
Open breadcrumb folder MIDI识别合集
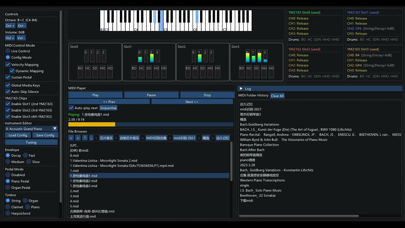(x=156, y=138)
